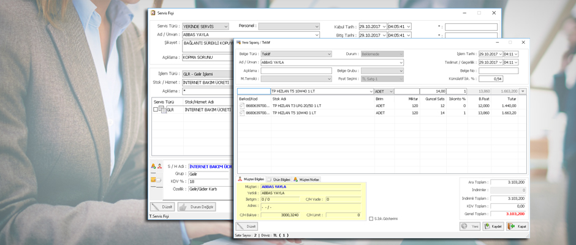Expand the arrow button at entry row end
Viewport: 576px width, 245px height.
(523, 91)
